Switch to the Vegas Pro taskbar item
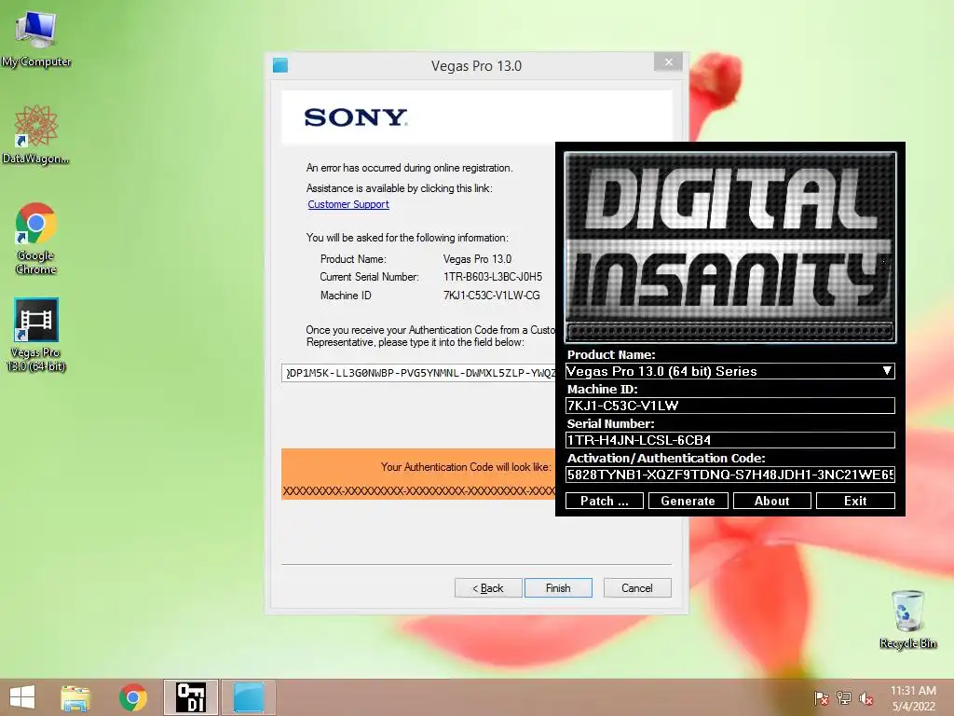This screenshot has width=954, height=716. [x=248, y=697]
